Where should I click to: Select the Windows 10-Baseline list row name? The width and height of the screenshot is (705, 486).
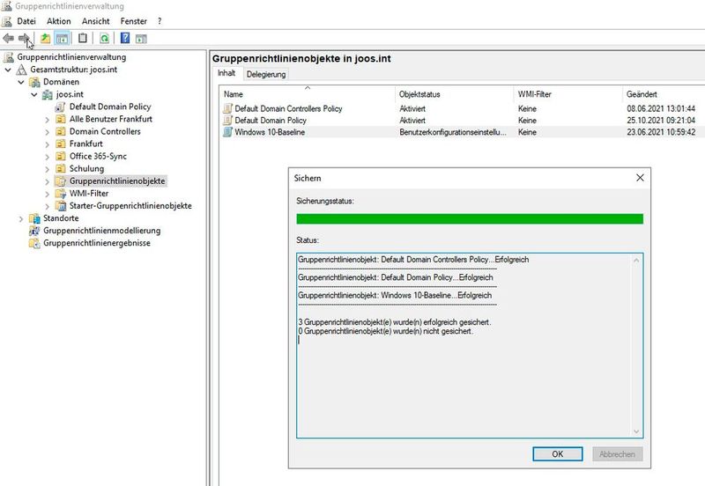coord(270,132)
